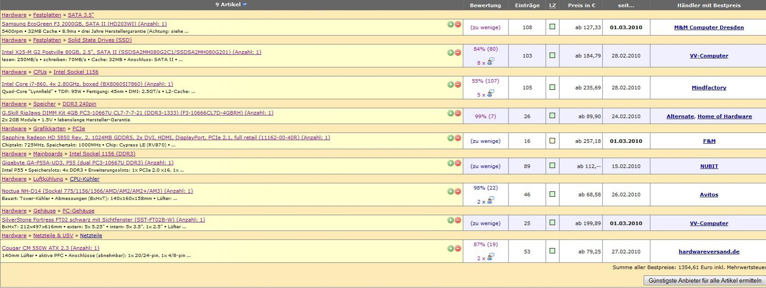The height and width of the screenshot is (288, 766).
Task: Remove G.Skill RipJaws kit via minus icon
Action: pyautogui.click(x=458, y=113)
